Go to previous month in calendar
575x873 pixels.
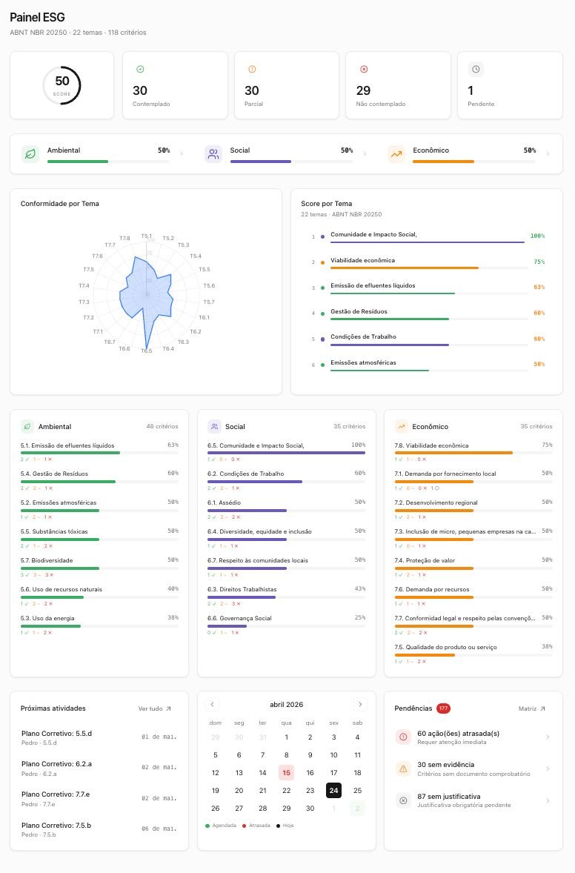212,704
